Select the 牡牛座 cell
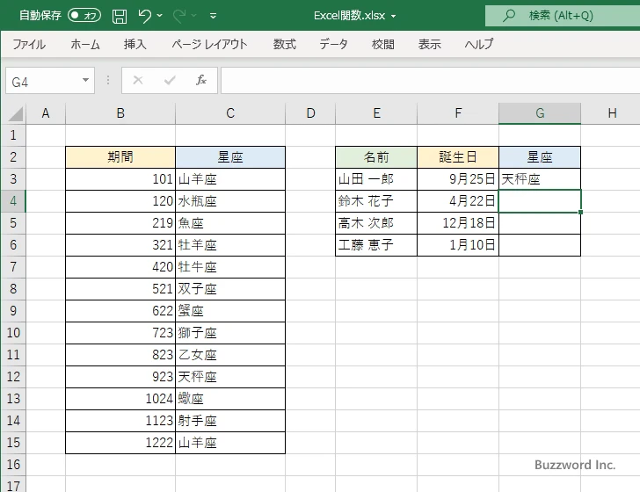 point(230,267)
